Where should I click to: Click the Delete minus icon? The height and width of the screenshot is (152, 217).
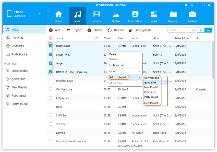[89, 30]
